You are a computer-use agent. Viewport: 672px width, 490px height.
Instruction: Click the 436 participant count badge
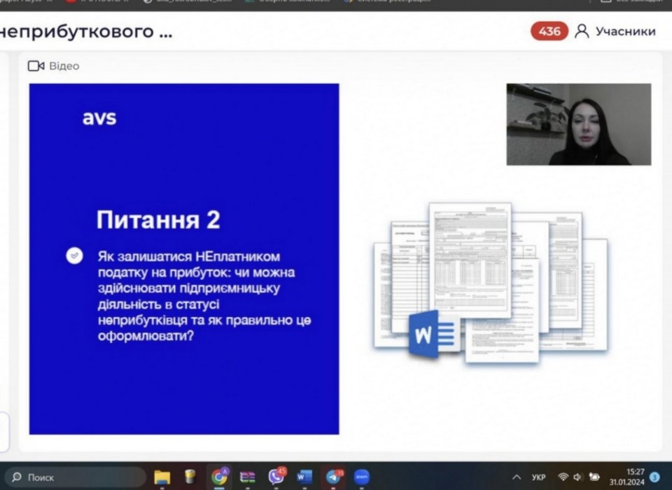coord(549,31)
